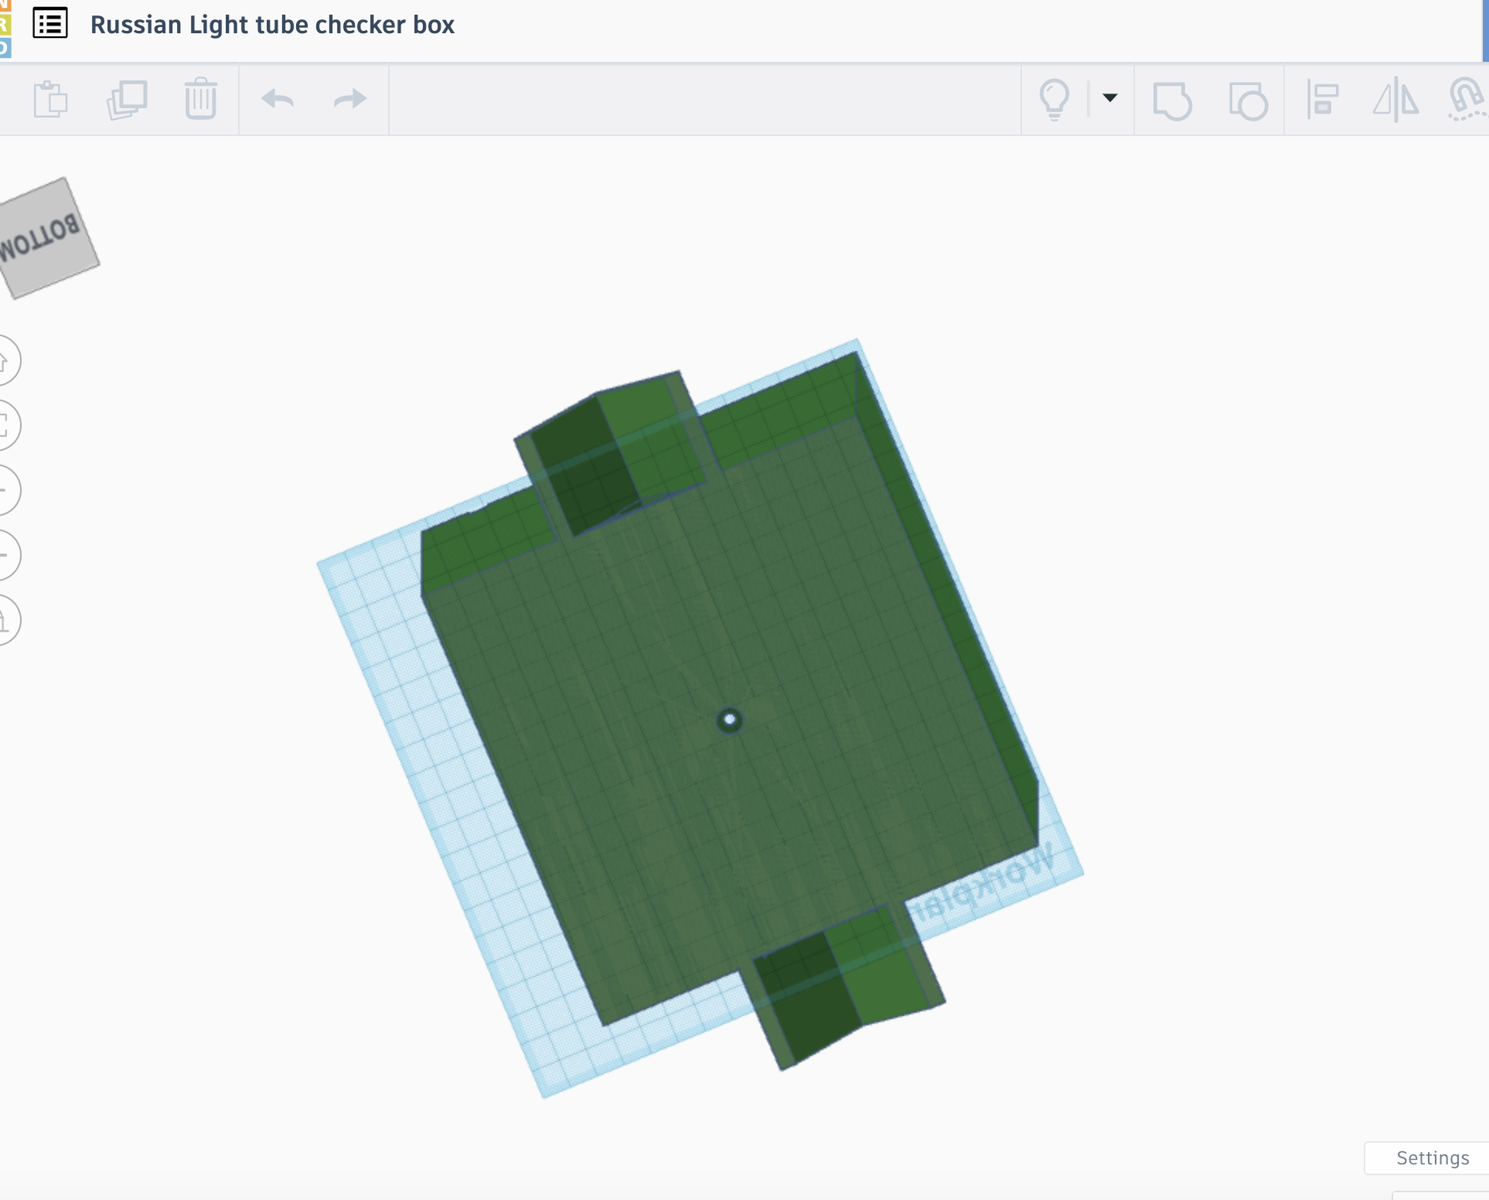Open the Settings button
This screenshot has width=1489, height=1200.
click(1432, 1157)
